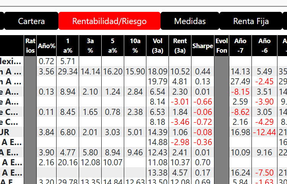Click the 20.16 cell
Screen dimensions: 287x184
[68, 162]
